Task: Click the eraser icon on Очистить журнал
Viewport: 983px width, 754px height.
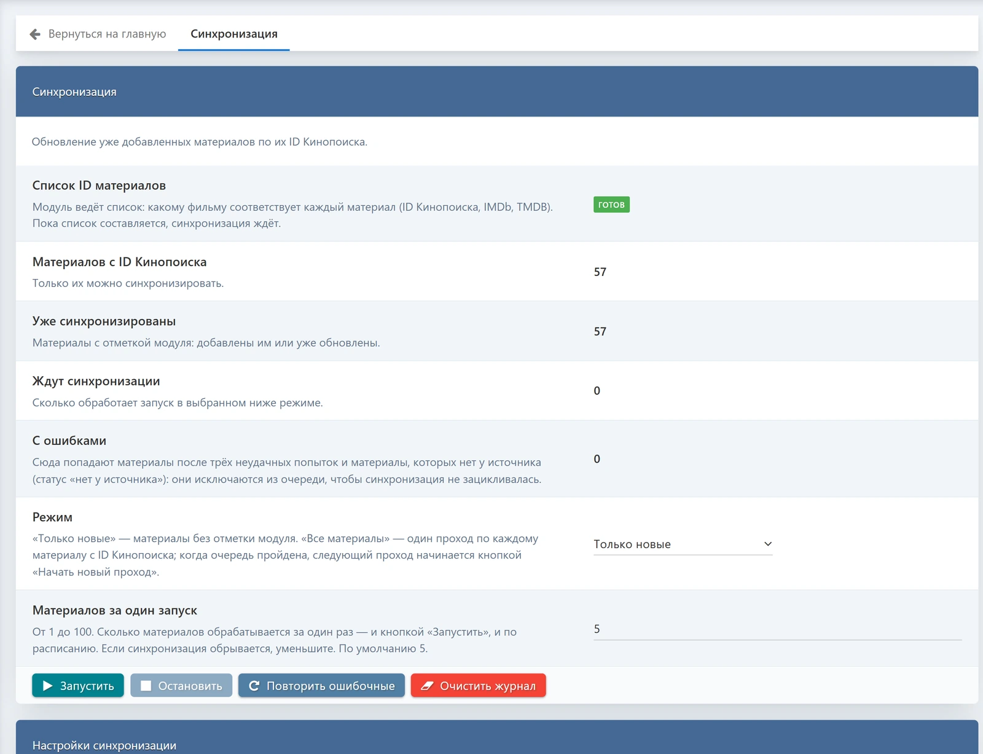Action: 427,686
